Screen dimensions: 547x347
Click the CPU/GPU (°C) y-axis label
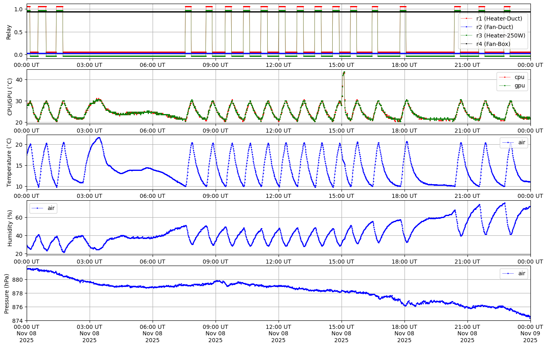click(x=9, y=97)
